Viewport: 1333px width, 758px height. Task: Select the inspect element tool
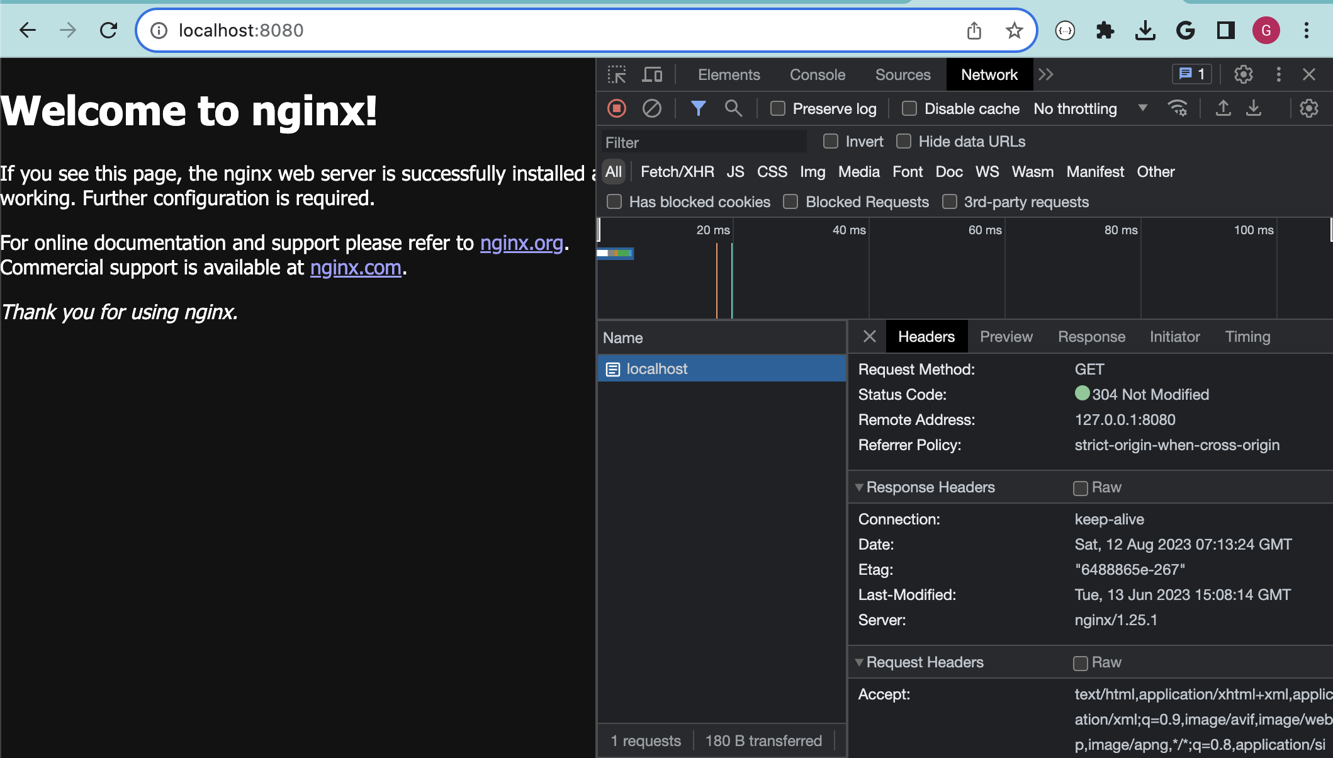pyautogui.click(x=617, y=74)
